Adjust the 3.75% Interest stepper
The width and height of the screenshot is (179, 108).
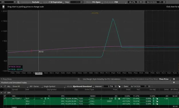[116, 87]
